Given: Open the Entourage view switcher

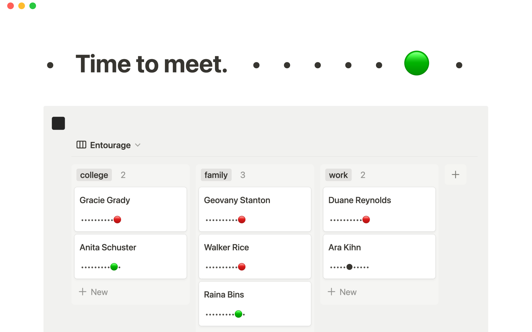Looking at the screenshot, I should point(110,145).
